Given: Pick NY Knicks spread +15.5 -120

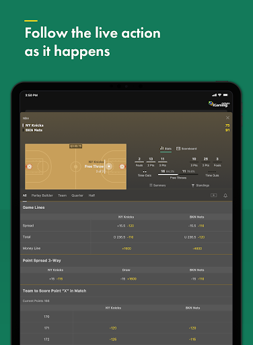Looking at the screenshot, I should [x=126, y=226].
